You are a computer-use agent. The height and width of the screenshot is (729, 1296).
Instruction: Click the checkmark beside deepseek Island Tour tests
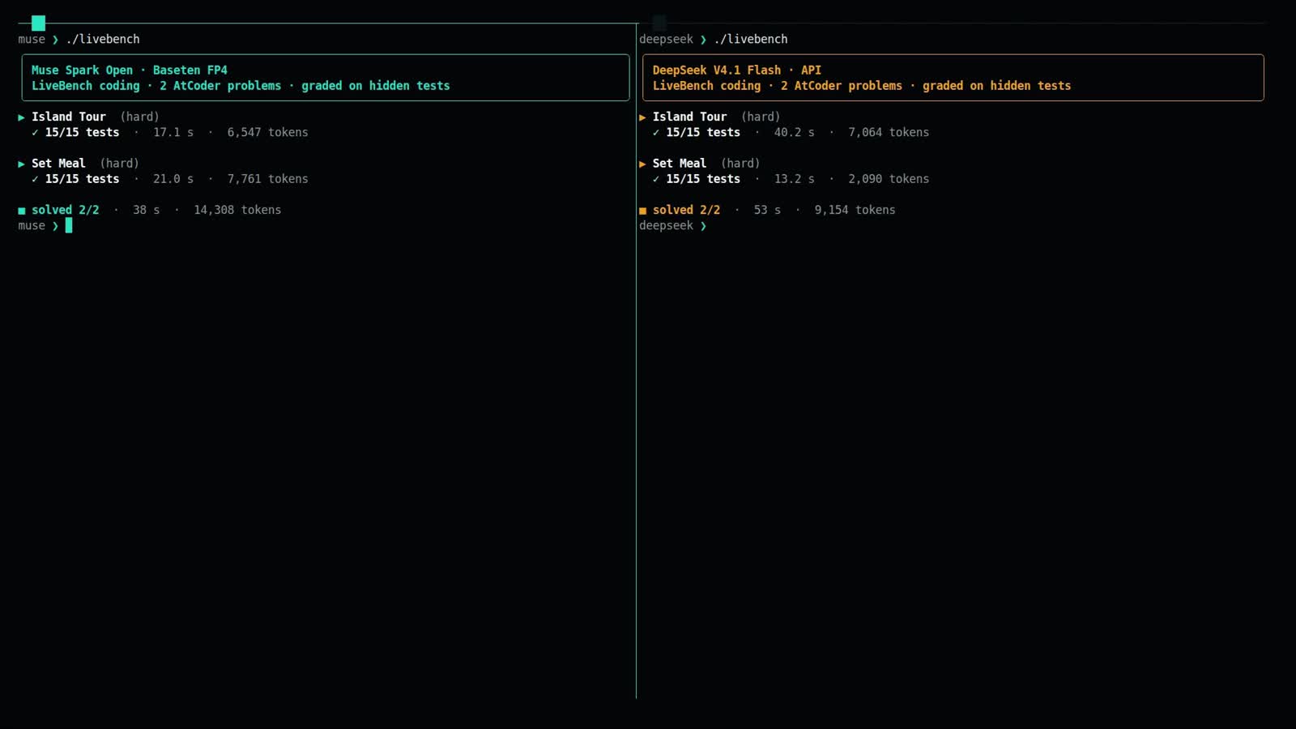[x=656, y=133]
